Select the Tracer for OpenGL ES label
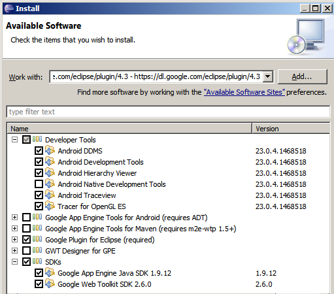The height and width of the screenshot is (294, 334). [x=92, y=206]
